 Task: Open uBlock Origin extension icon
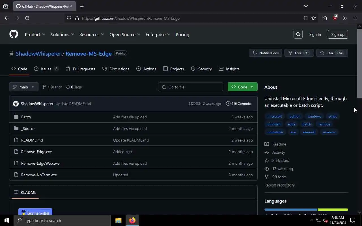click(x=335, y=18)
